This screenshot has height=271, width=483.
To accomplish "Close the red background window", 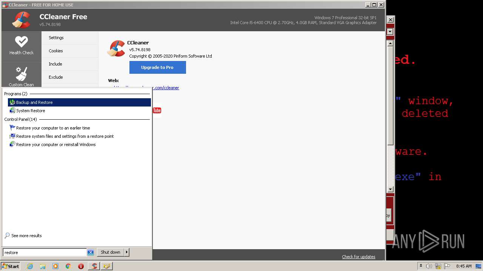I will tap(390, 20).
